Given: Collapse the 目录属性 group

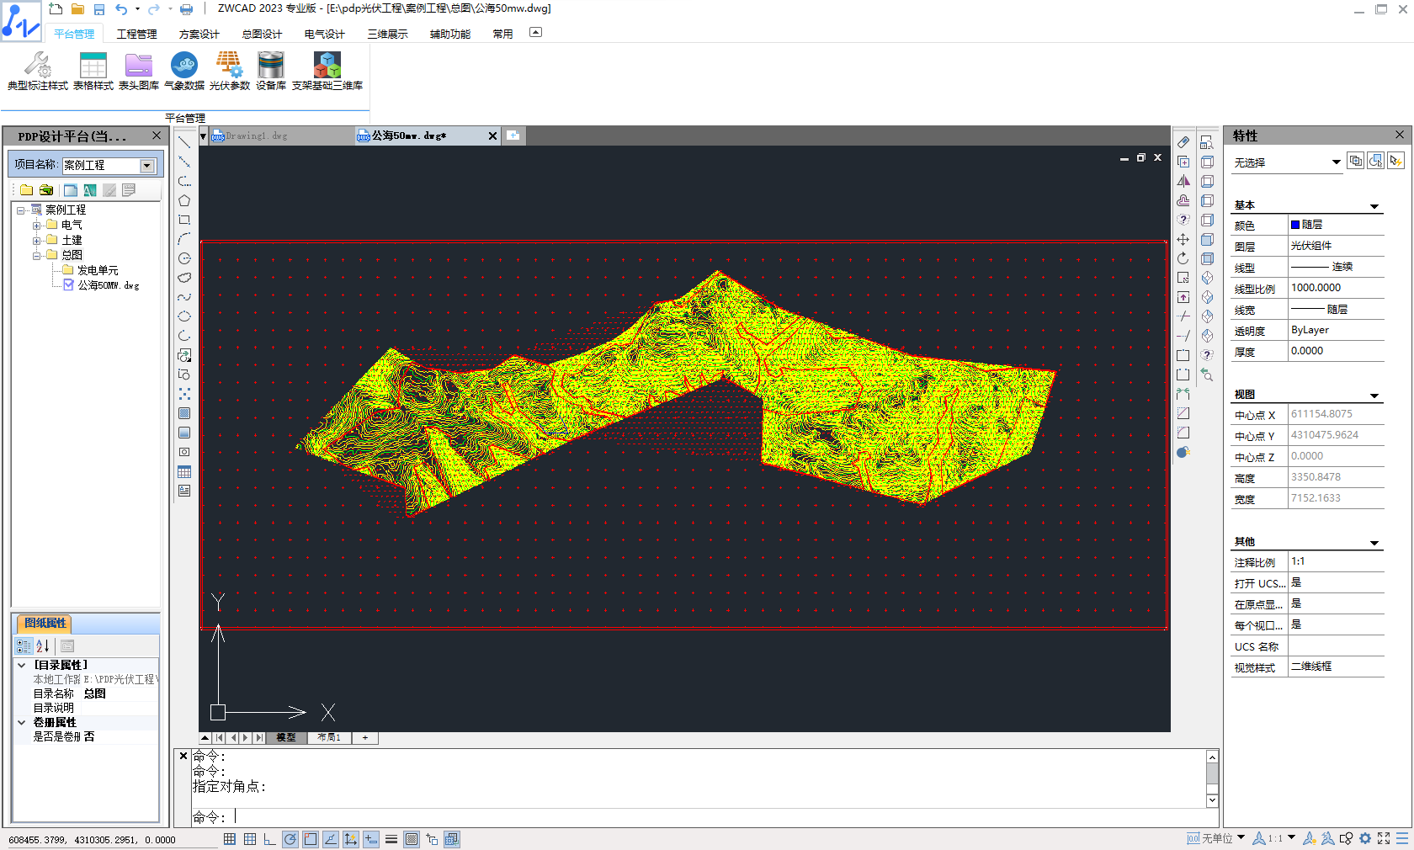Looking at the screenshot, I should (x=22, y=665).
